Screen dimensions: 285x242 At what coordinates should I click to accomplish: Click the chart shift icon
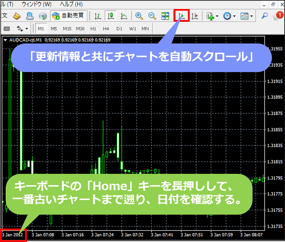click(195, 16)
